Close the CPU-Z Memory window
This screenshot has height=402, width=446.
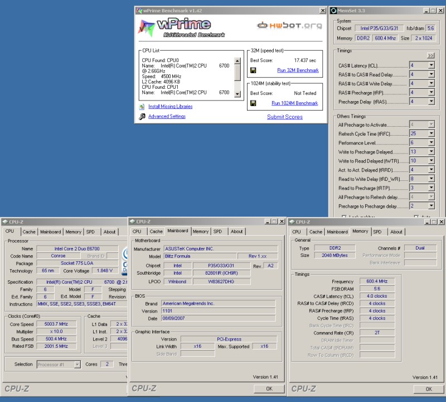pyautogui.click(x=441, y=222)
